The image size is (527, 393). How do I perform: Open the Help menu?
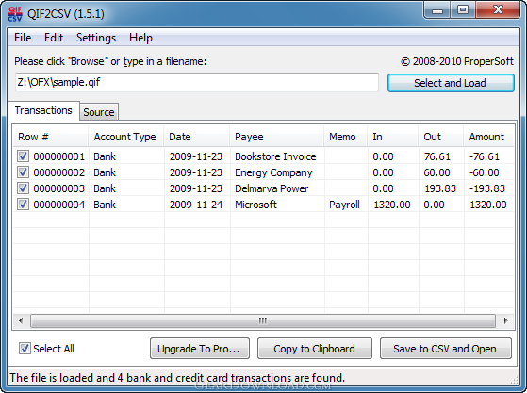click(140, 38)
